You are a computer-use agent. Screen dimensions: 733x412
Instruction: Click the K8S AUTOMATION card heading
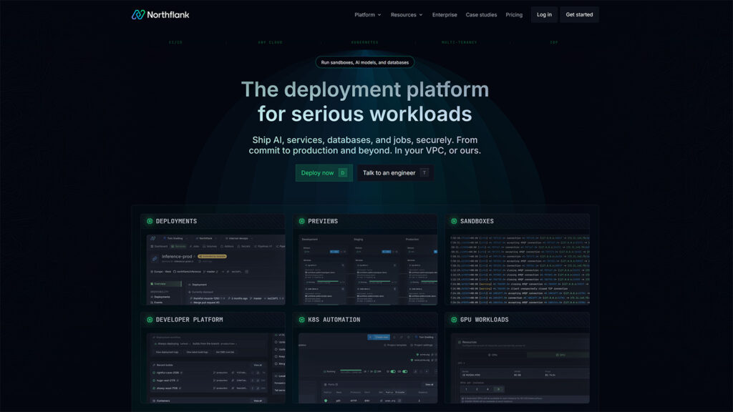point(334,320)
